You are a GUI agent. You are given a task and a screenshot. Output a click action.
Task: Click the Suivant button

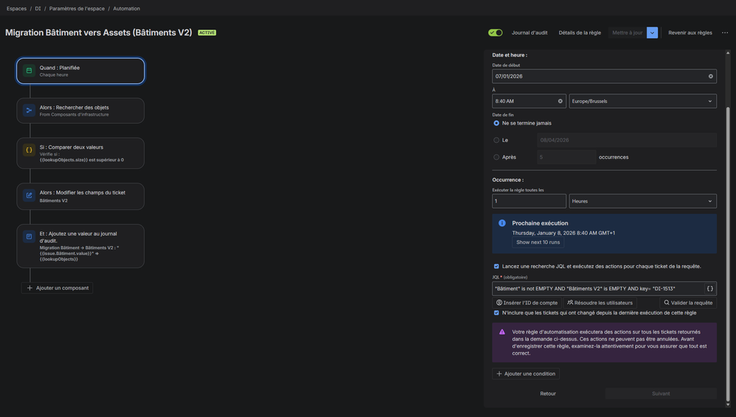[661, 393]
